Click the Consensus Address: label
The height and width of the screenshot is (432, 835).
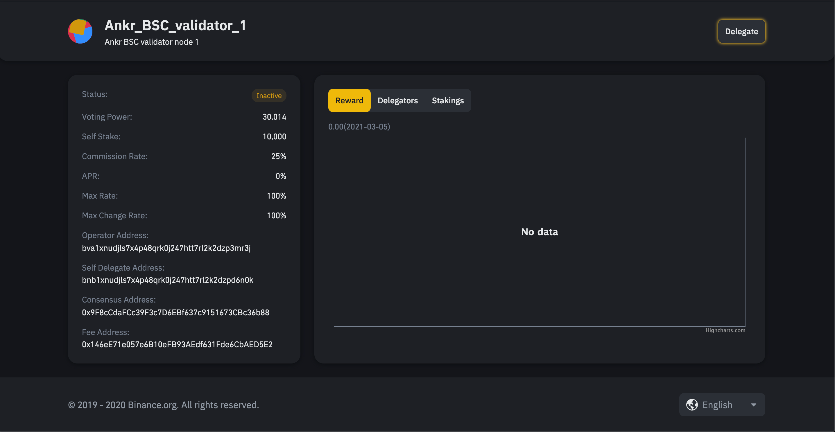pos(119,300)
